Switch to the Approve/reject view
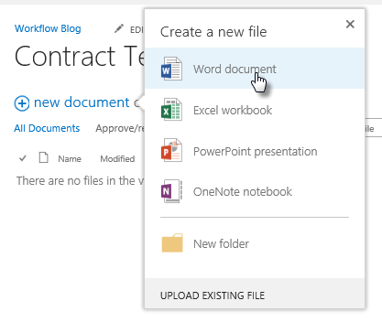Screen dimensions: 382x333 click(120, 128)
